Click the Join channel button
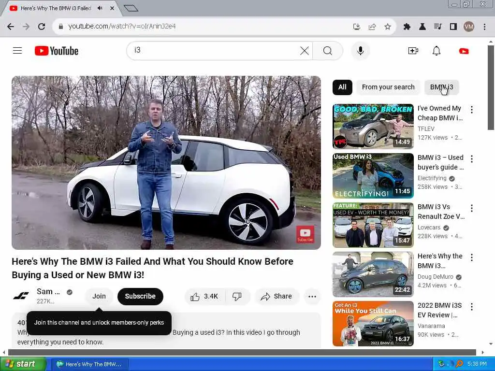Screen dimensions: 495x371 click(99, 296)
